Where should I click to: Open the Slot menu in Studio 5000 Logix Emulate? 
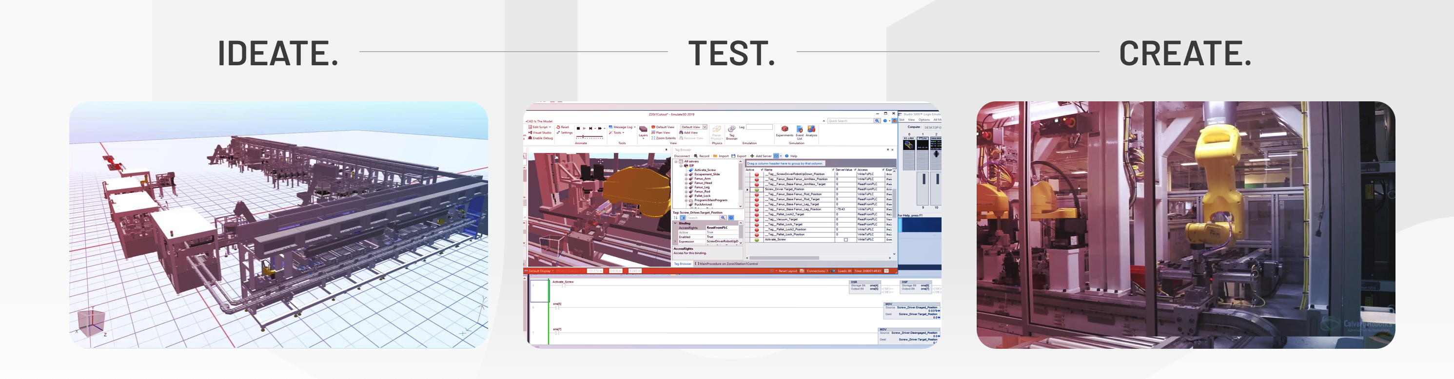[902, 119]
